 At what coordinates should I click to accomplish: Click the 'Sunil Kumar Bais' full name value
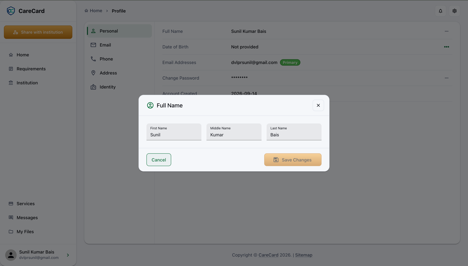click(x=249, y=31)
